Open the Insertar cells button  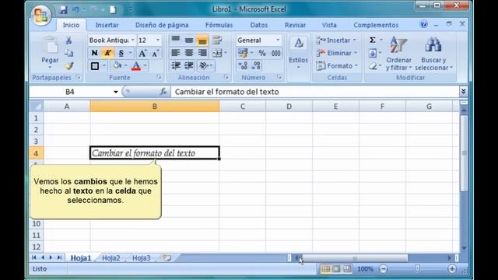pos(336,40)
